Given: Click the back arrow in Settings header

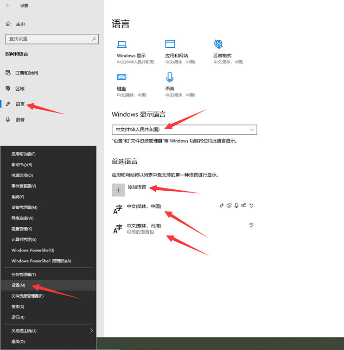Looking at the screenshot, I should (x=8, y=5).
